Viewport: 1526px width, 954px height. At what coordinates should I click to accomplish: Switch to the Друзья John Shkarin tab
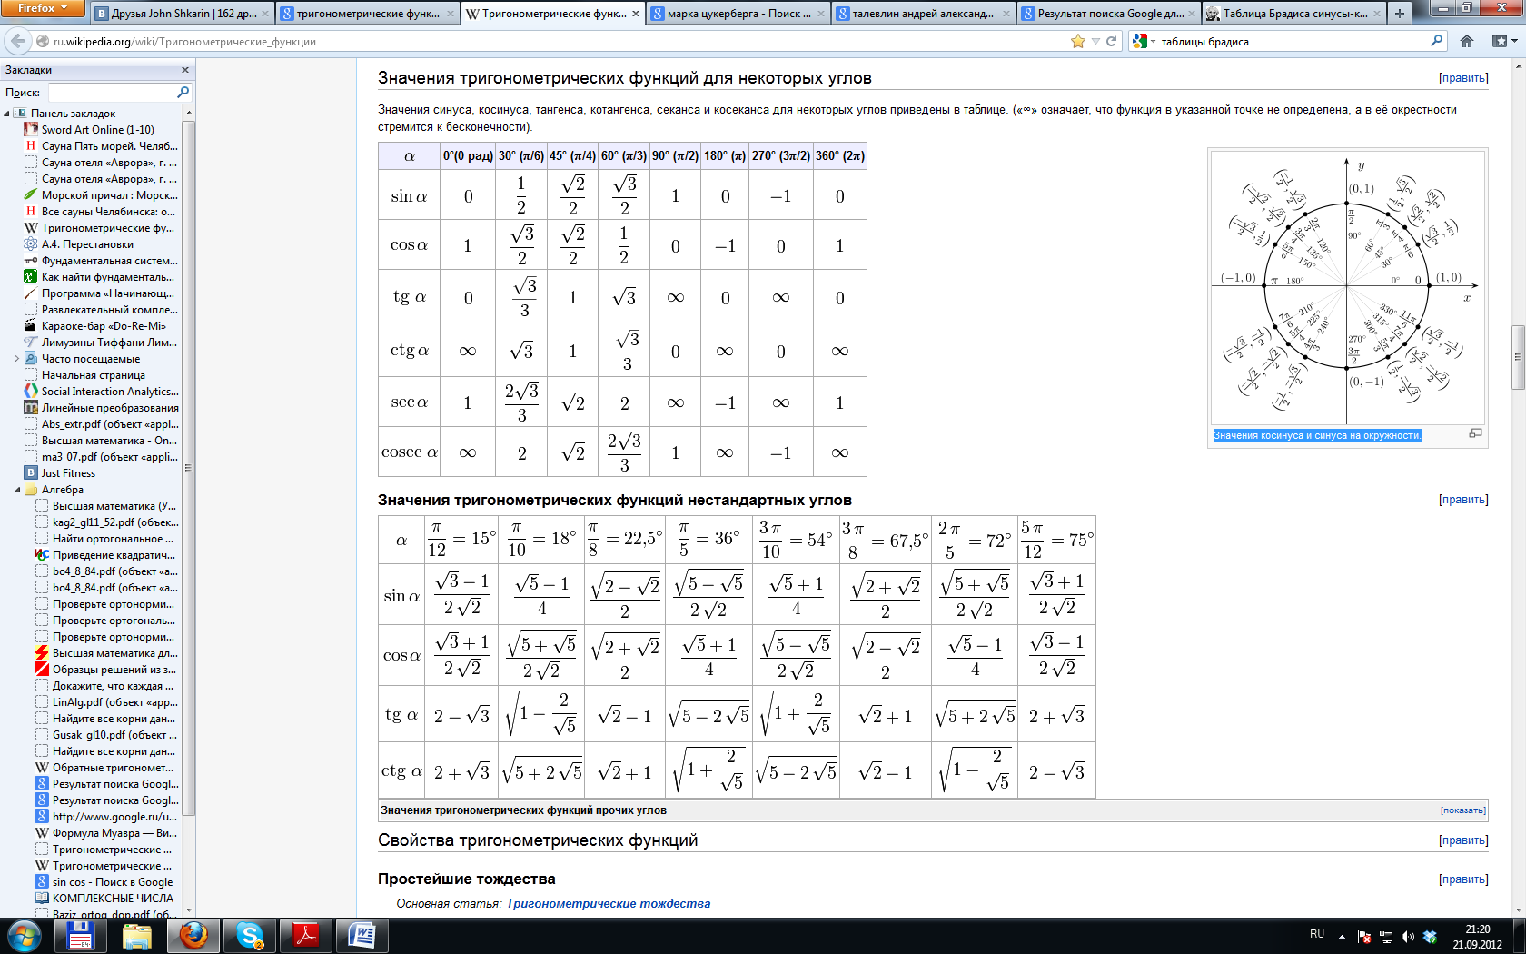[182, 14]
